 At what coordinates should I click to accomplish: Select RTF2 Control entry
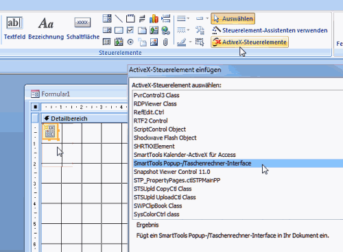(238, 121)
